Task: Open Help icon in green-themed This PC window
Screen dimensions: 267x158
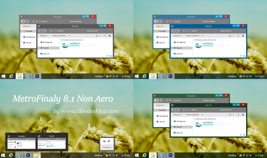Action: coord(243,115)
